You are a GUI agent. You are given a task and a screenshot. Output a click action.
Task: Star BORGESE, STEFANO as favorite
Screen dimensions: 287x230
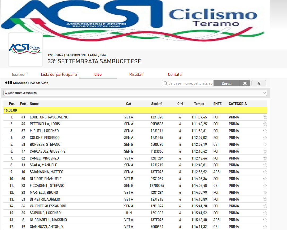pos(265,144)
